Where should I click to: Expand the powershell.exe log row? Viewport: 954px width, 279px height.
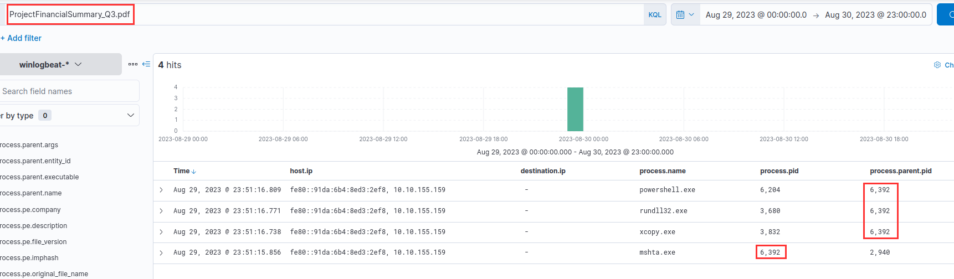[161, 190]
